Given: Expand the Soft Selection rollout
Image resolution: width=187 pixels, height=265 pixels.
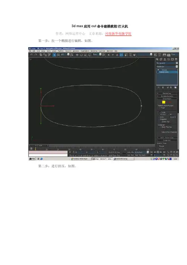Looking at the screenshot, I should pos(167,137).
